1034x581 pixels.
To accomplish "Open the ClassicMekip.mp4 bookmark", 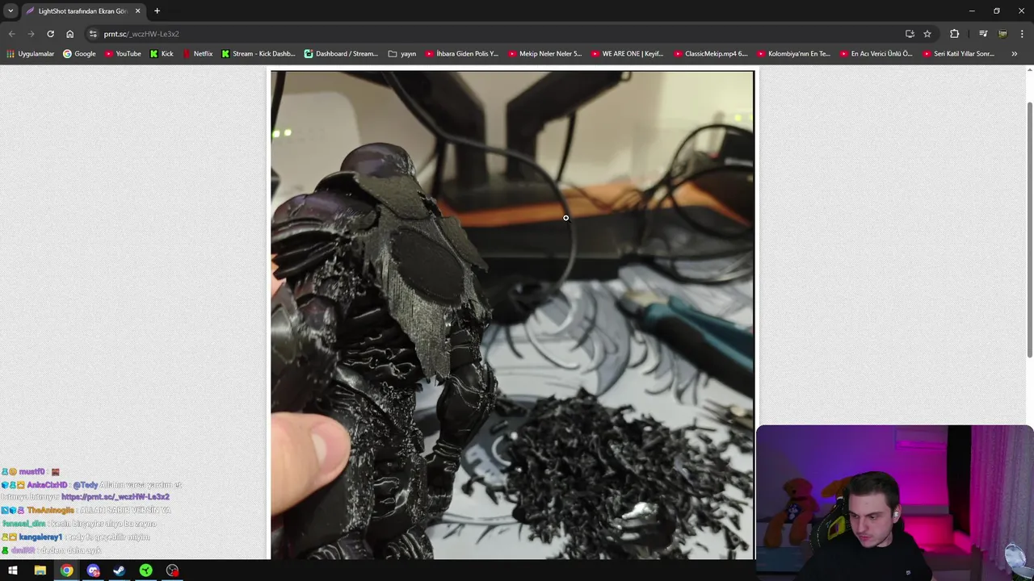I will pos(711,54).
